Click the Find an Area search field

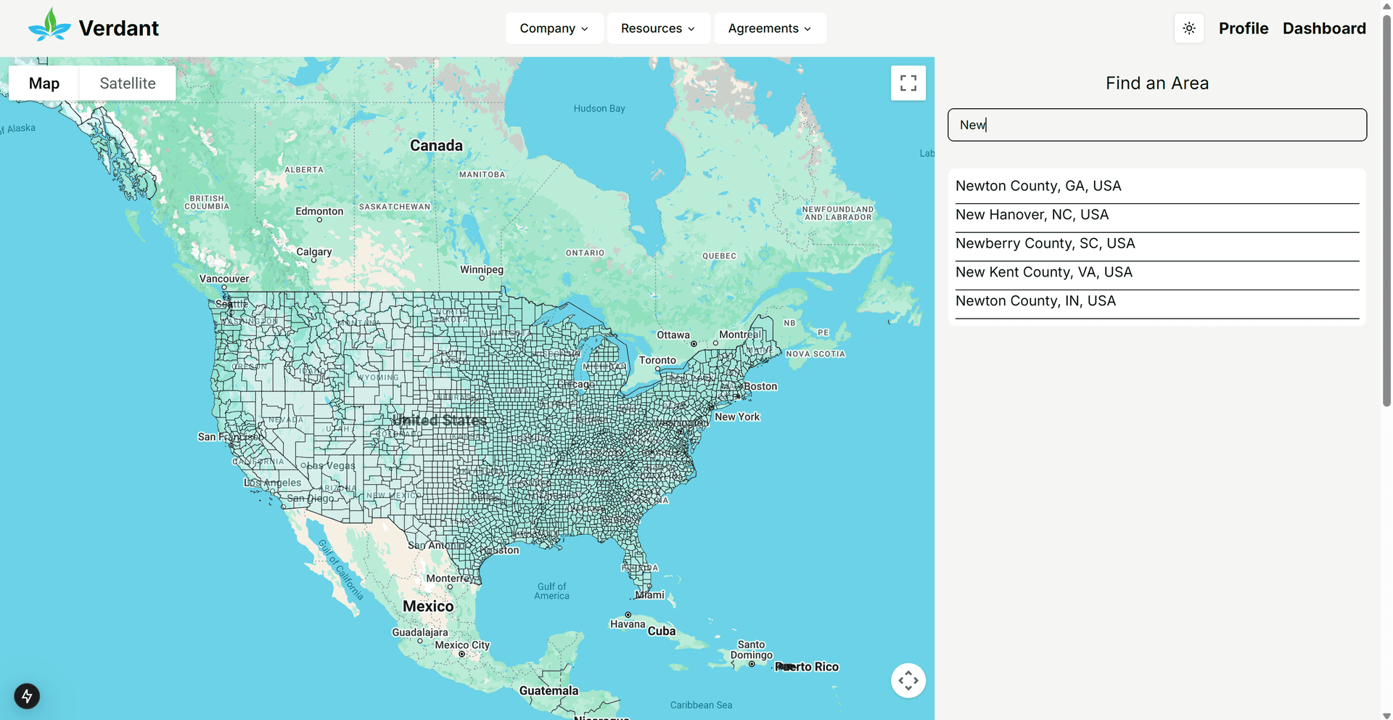1156,125
